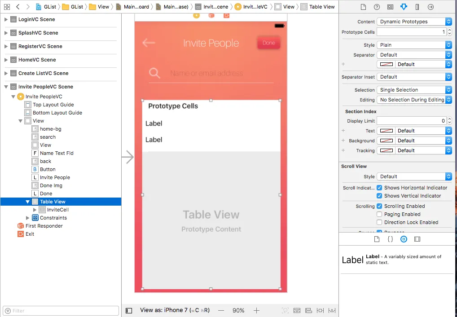The image size is (457, 317).
Task: Show the Attributes inspector
Action: coord(404,7)
